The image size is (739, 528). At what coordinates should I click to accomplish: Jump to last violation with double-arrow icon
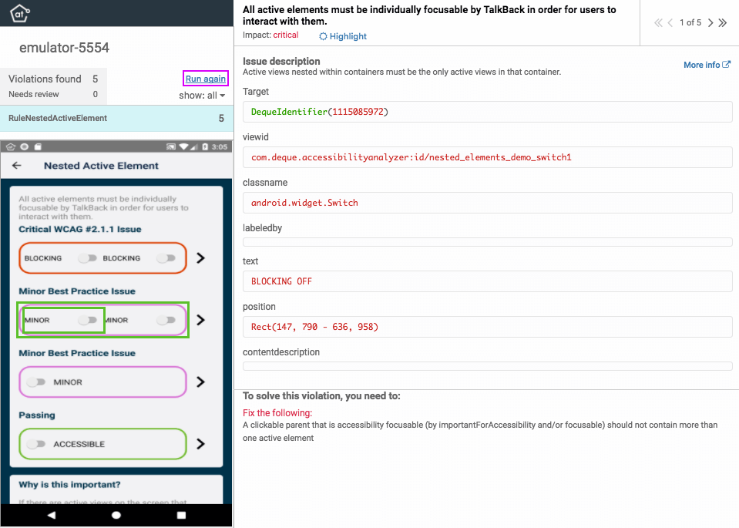click(723, 22)
